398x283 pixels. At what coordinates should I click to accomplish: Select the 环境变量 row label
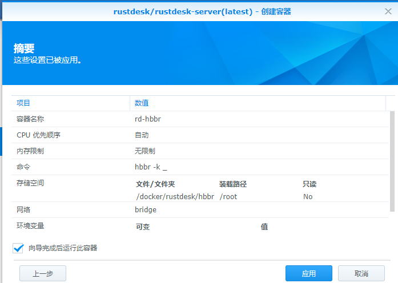click(x=30, y=226)
